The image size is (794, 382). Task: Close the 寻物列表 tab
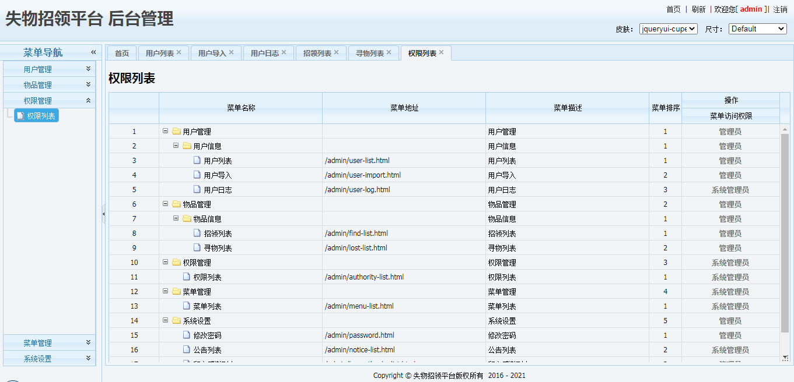[x=389, y=52]
